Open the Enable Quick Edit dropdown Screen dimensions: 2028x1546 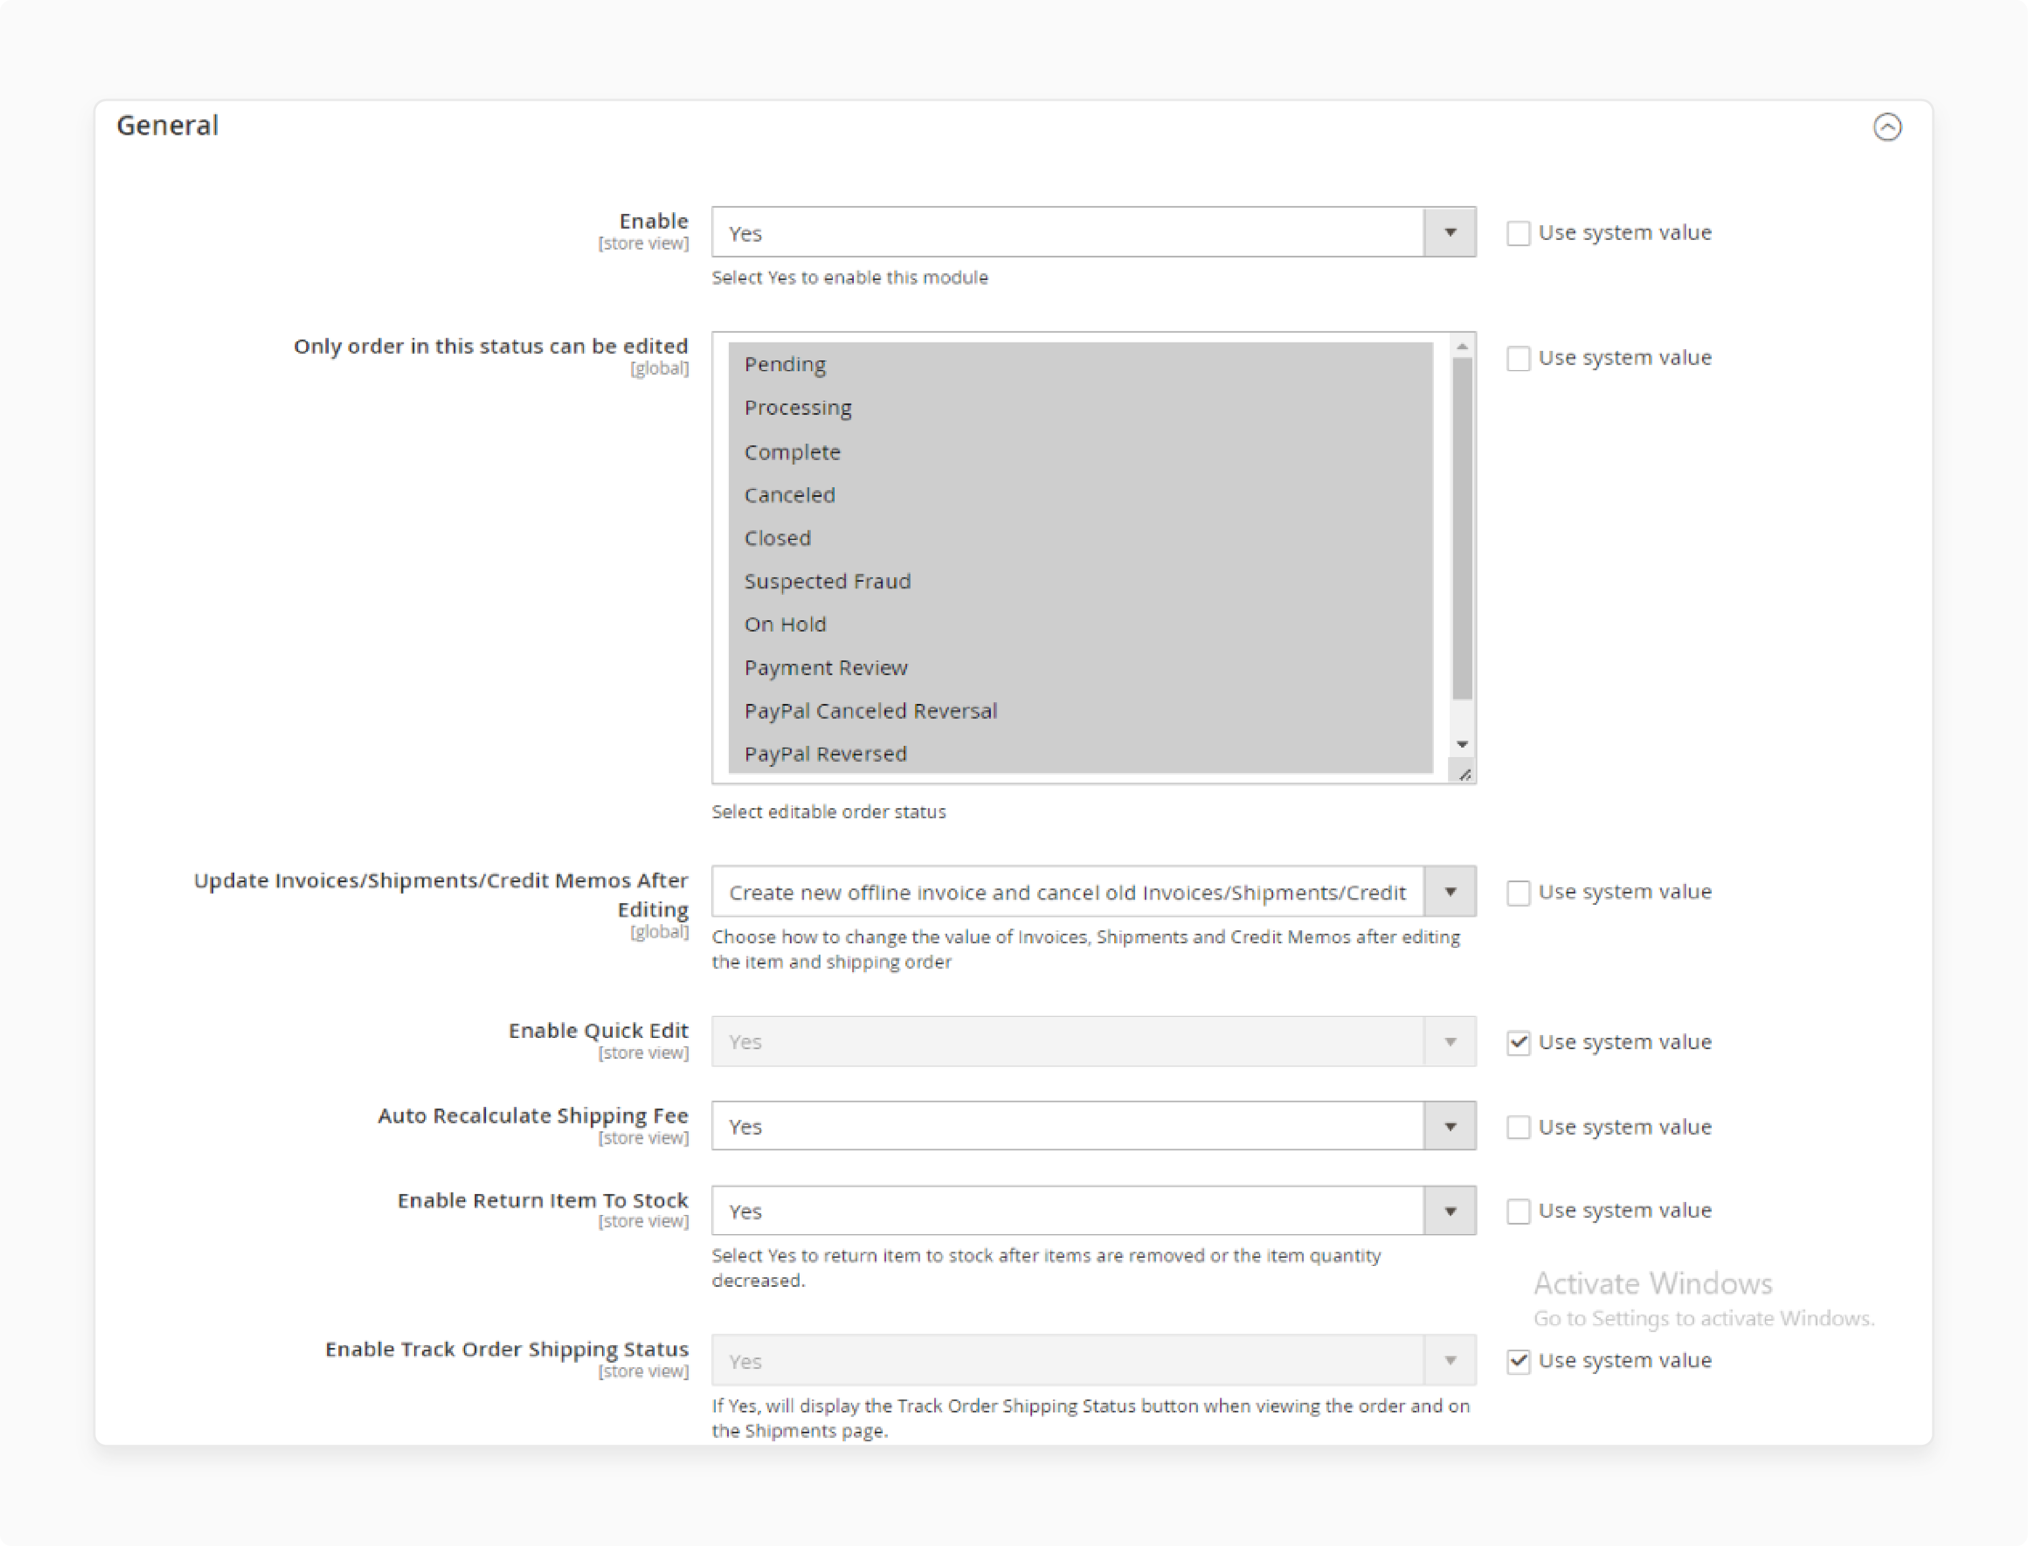coord(1093,1042)
